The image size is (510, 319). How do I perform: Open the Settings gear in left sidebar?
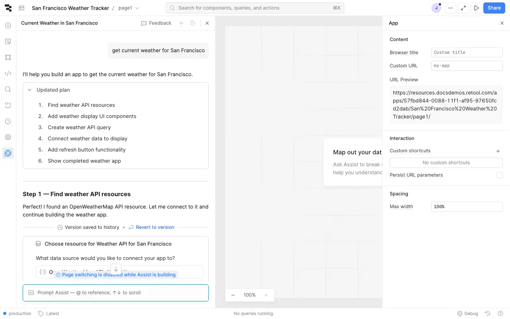8,137
